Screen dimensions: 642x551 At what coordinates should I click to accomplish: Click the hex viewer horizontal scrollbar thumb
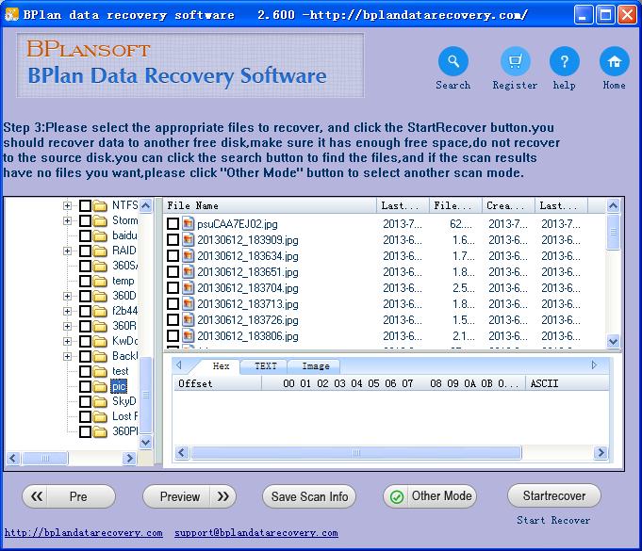tap(356, 453)
